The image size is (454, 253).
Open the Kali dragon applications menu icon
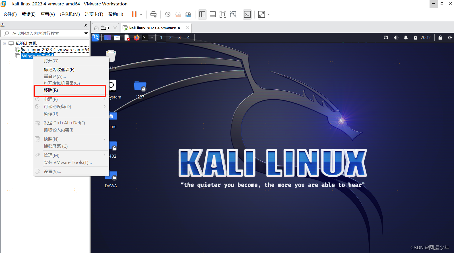point(96,38)
